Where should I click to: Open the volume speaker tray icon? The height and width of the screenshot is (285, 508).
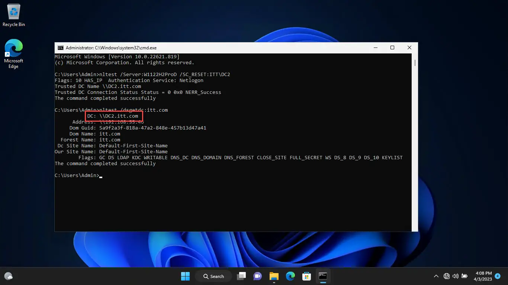(455, 276)
